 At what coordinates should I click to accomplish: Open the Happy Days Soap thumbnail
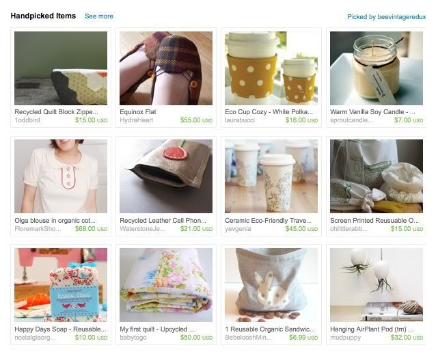(x=61, y=285)
